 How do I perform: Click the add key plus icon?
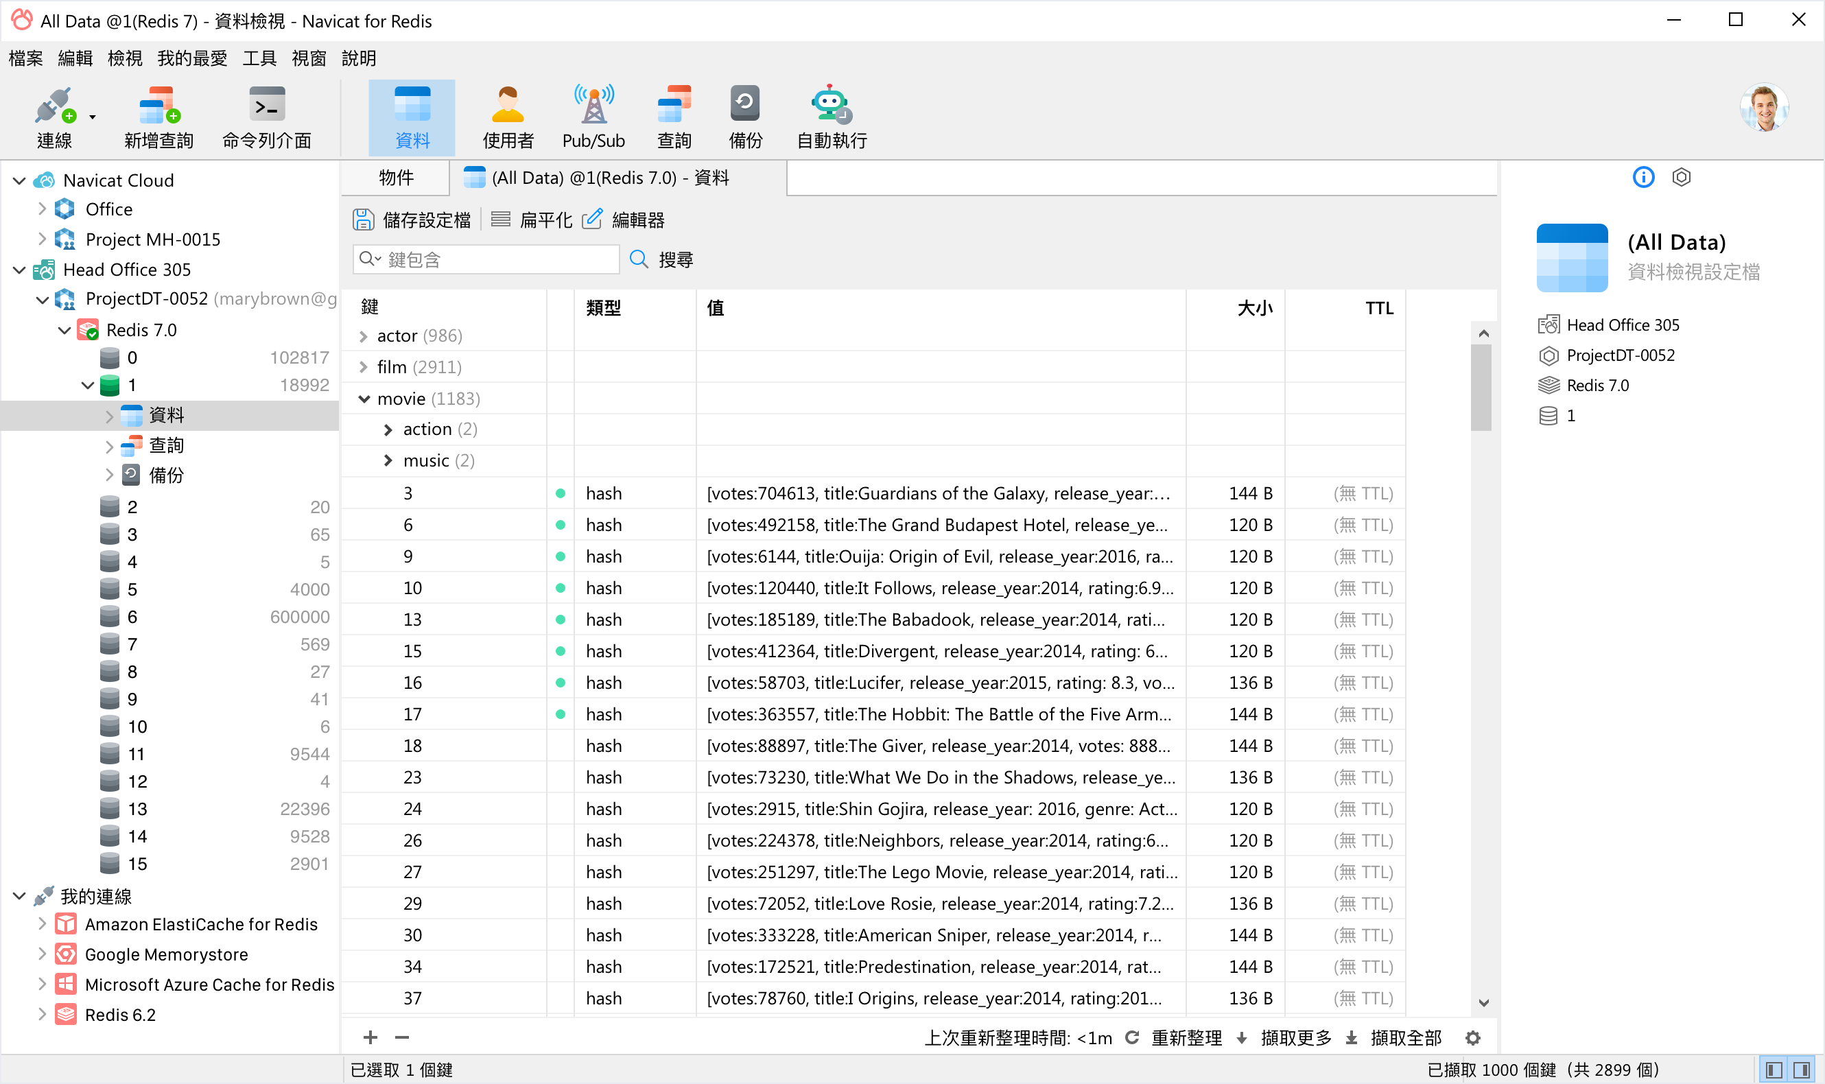pyautogui.click(x=370, y=1037)
